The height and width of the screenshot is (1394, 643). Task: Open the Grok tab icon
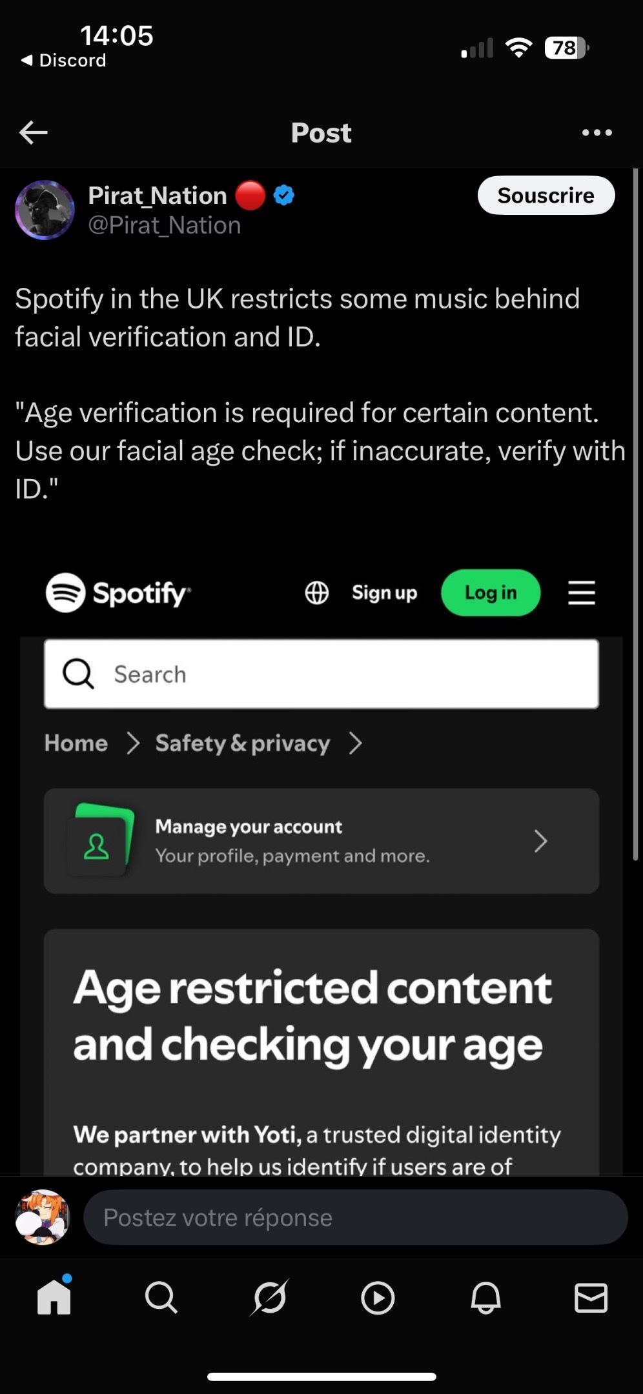pos(269,1297)
